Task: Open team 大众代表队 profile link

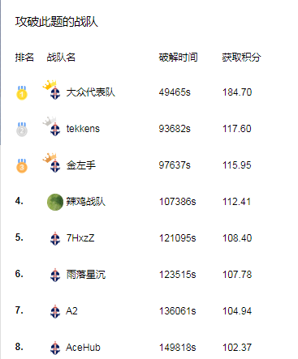Action: coord(91,92)
